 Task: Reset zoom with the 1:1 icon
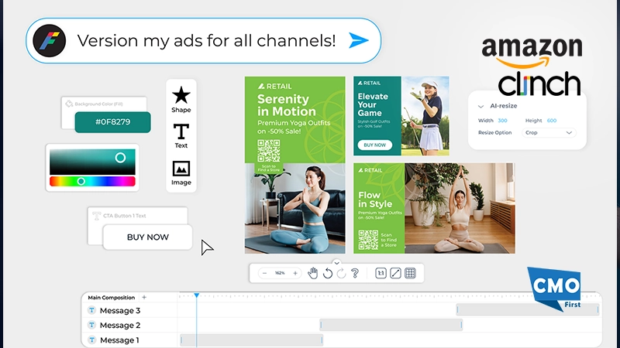point(381,273)
